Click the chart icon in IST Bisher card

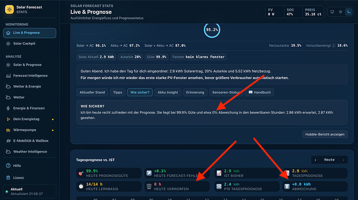219,173
